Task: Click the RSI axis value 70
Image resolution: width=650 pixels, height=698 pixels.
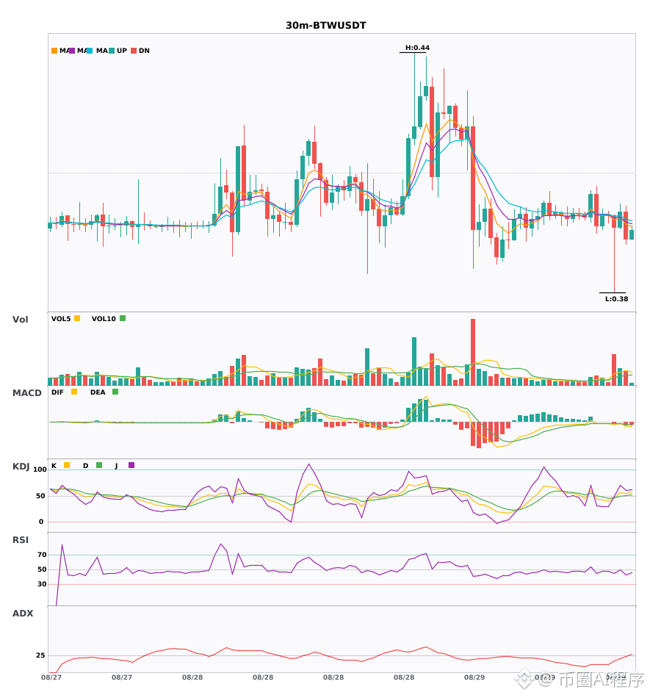Action: click(42, 555)
